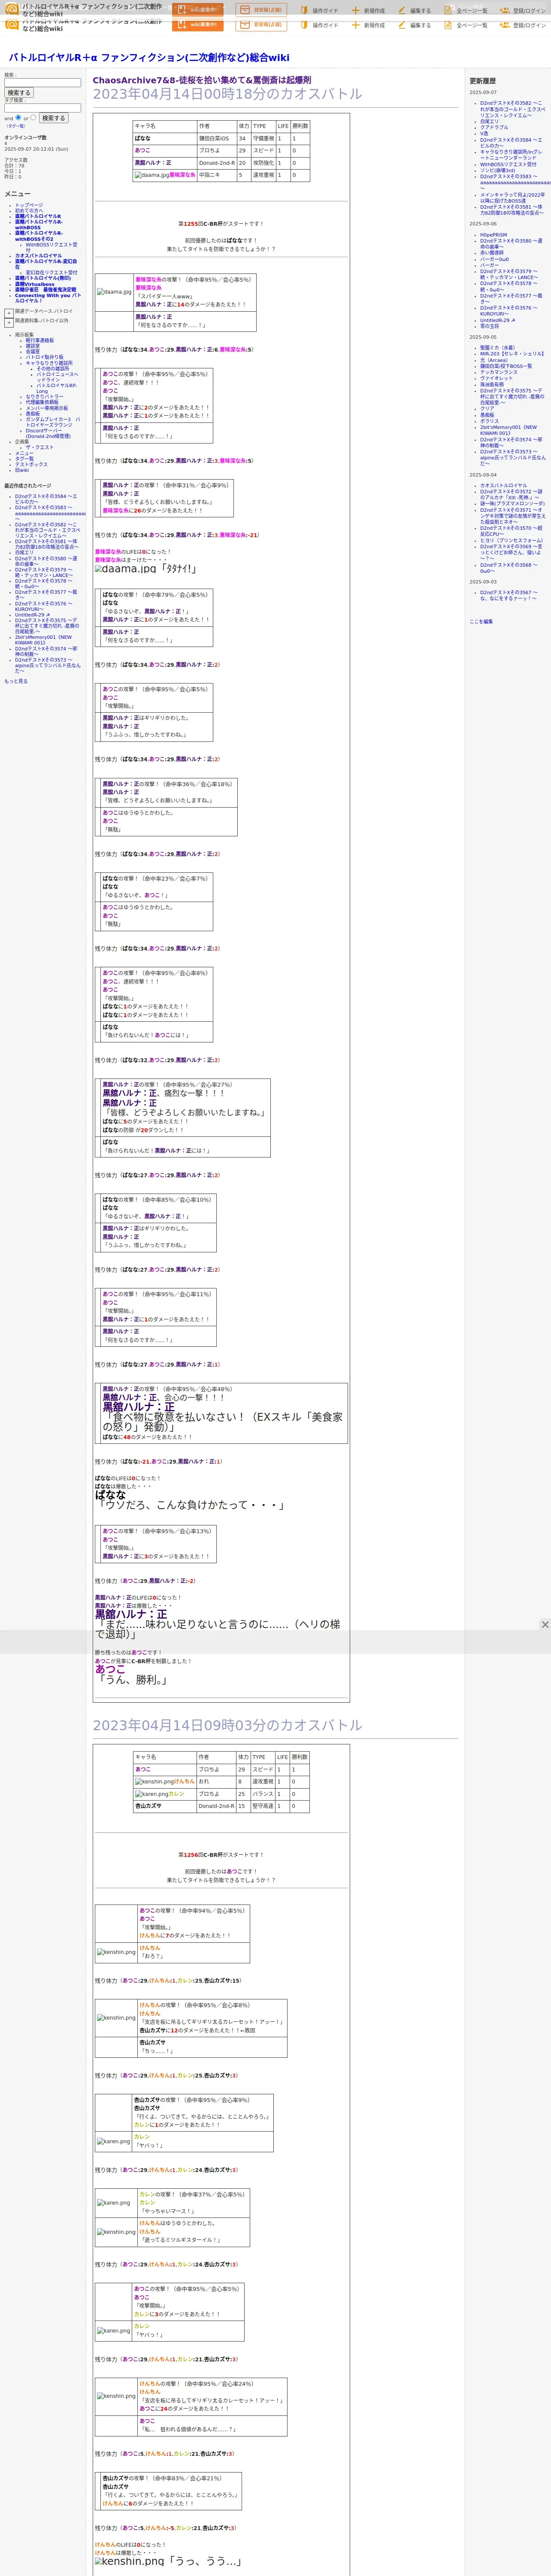551x2576 pixels.
Task: Open 聖園ミカ(水着) in the update history
Action: click(x=498, y=348)
